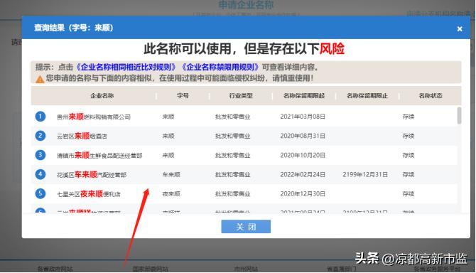Click the 名称保留期限起 column header
Image resolution: width=476 pixels, height=273 pixels.
tap(304, 96)
